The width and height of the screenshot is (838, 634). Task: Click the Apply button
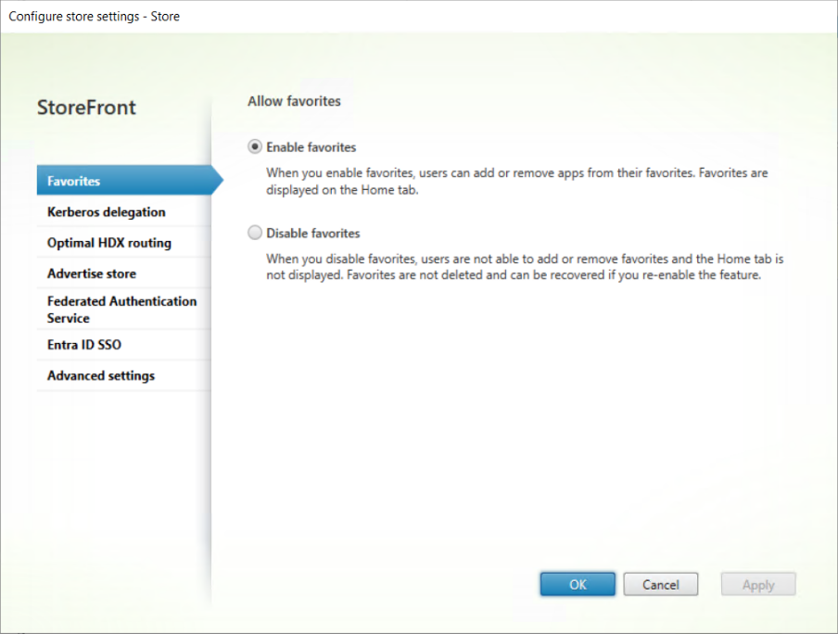[x=758, y=584]
